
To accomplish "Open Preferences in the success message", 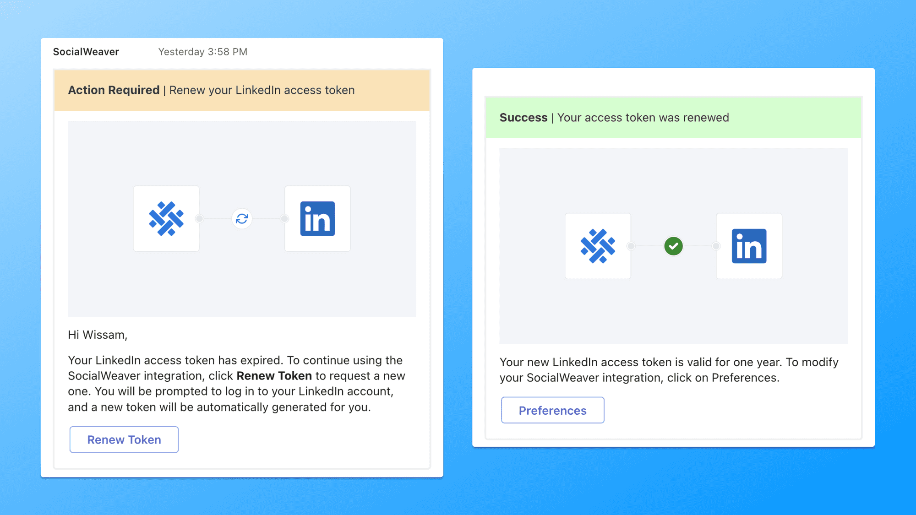I will 552,410.
